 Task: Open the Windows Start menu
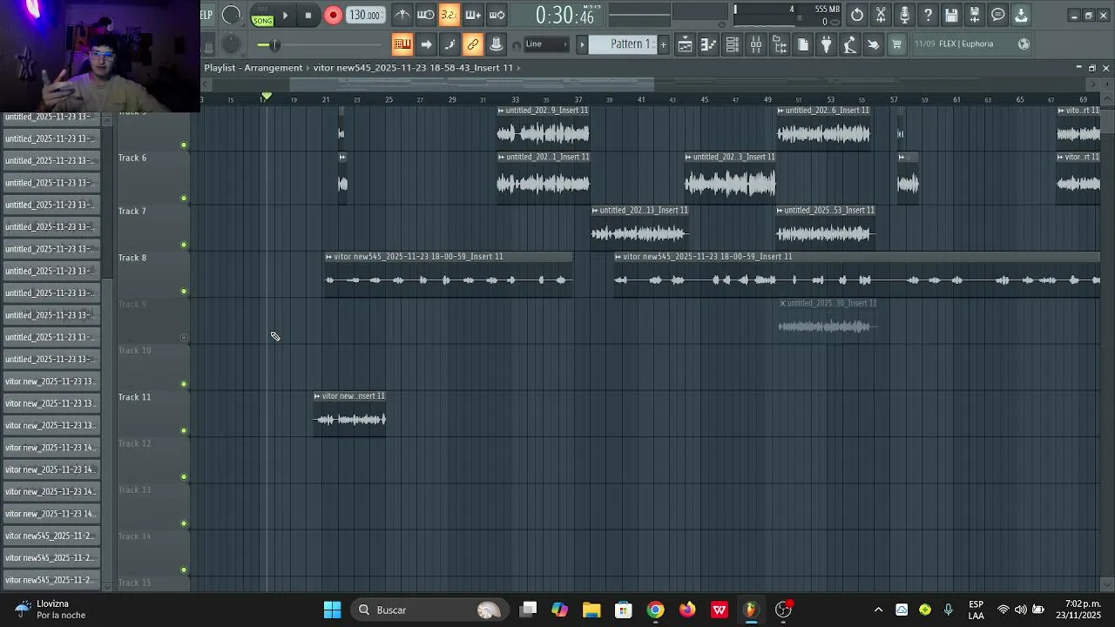332,610
